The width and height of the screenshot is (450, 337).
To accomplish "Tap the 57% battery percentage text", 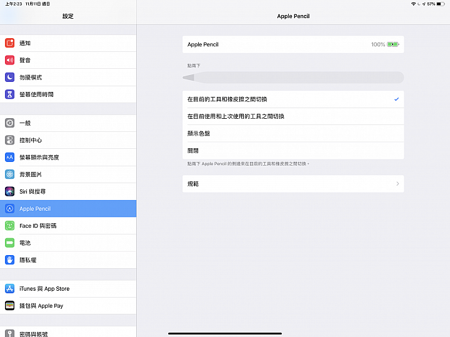I will coord(431,4).
